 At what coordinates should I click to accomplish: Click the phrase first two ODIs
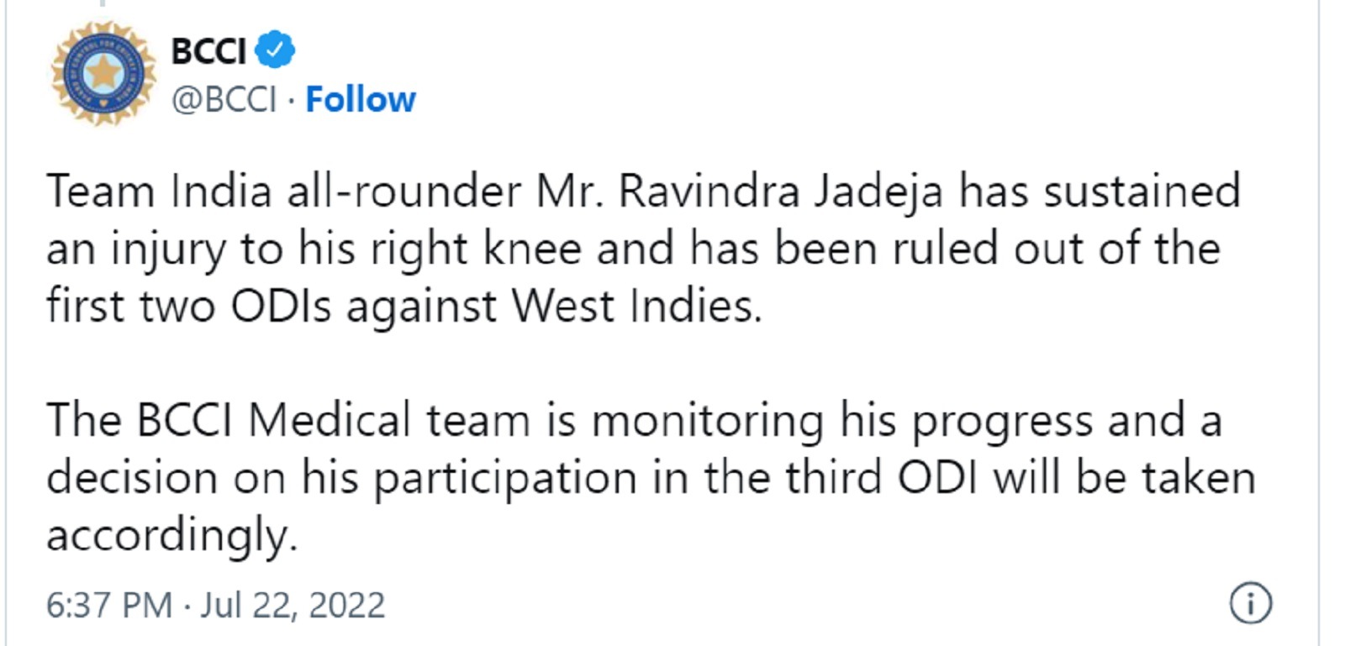[x=189, y=306]
